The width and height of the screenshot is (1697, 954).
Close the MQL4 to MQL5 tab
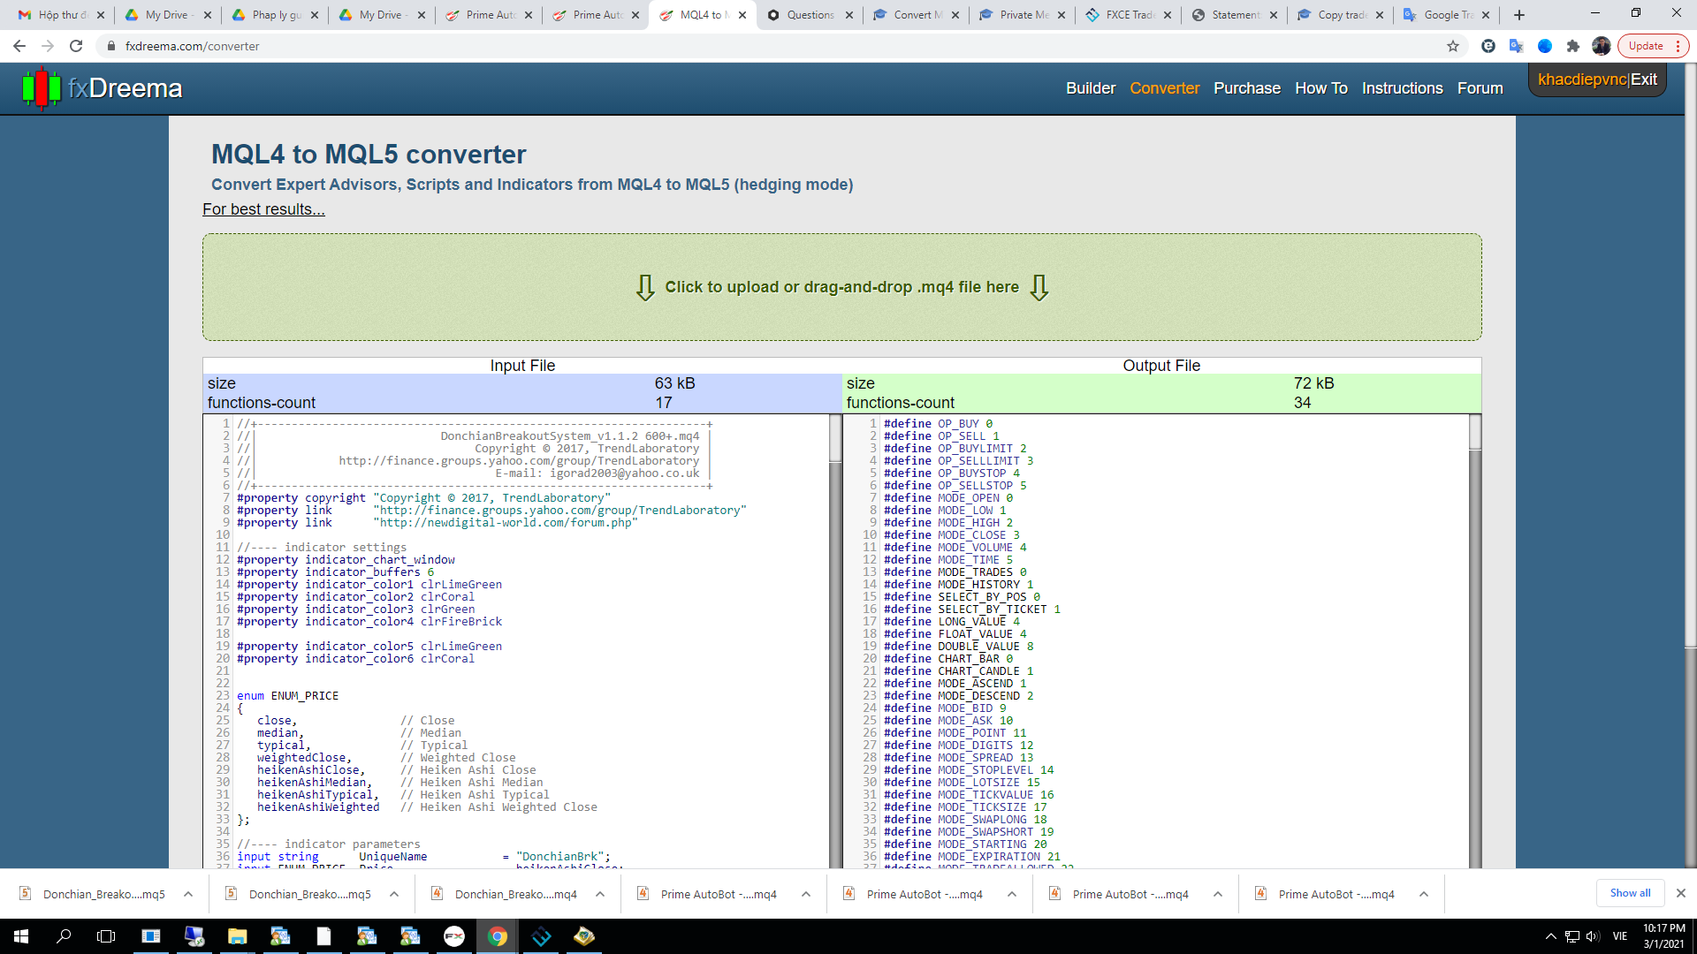coord(742,15)
